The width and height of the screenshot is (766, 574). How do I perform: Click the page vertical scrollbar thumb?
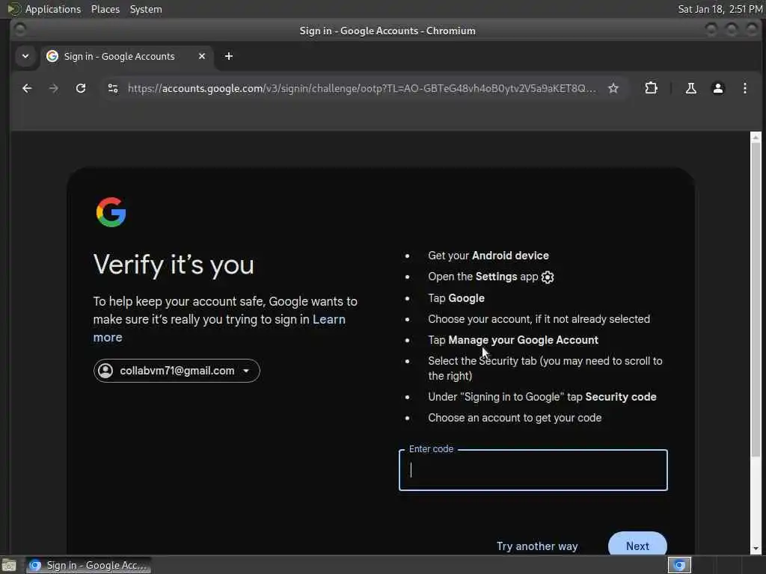756,299
